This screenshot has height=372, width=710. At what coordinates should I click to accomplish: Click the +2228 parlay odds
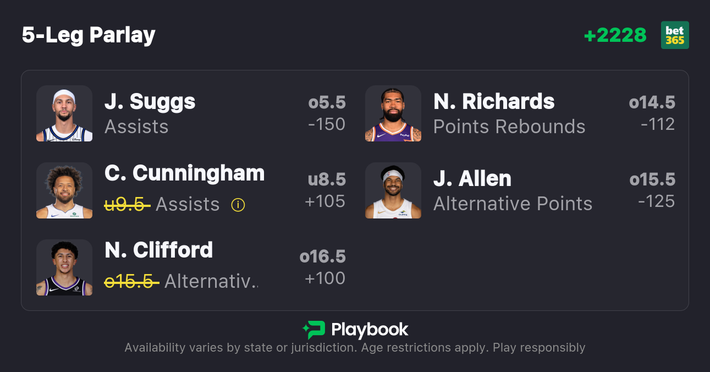615,35
